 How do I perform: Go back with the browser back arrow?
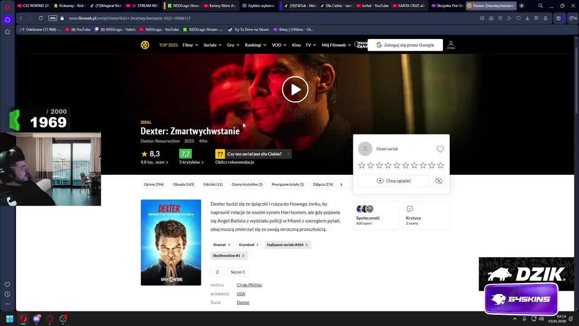[x=21, y=18]
